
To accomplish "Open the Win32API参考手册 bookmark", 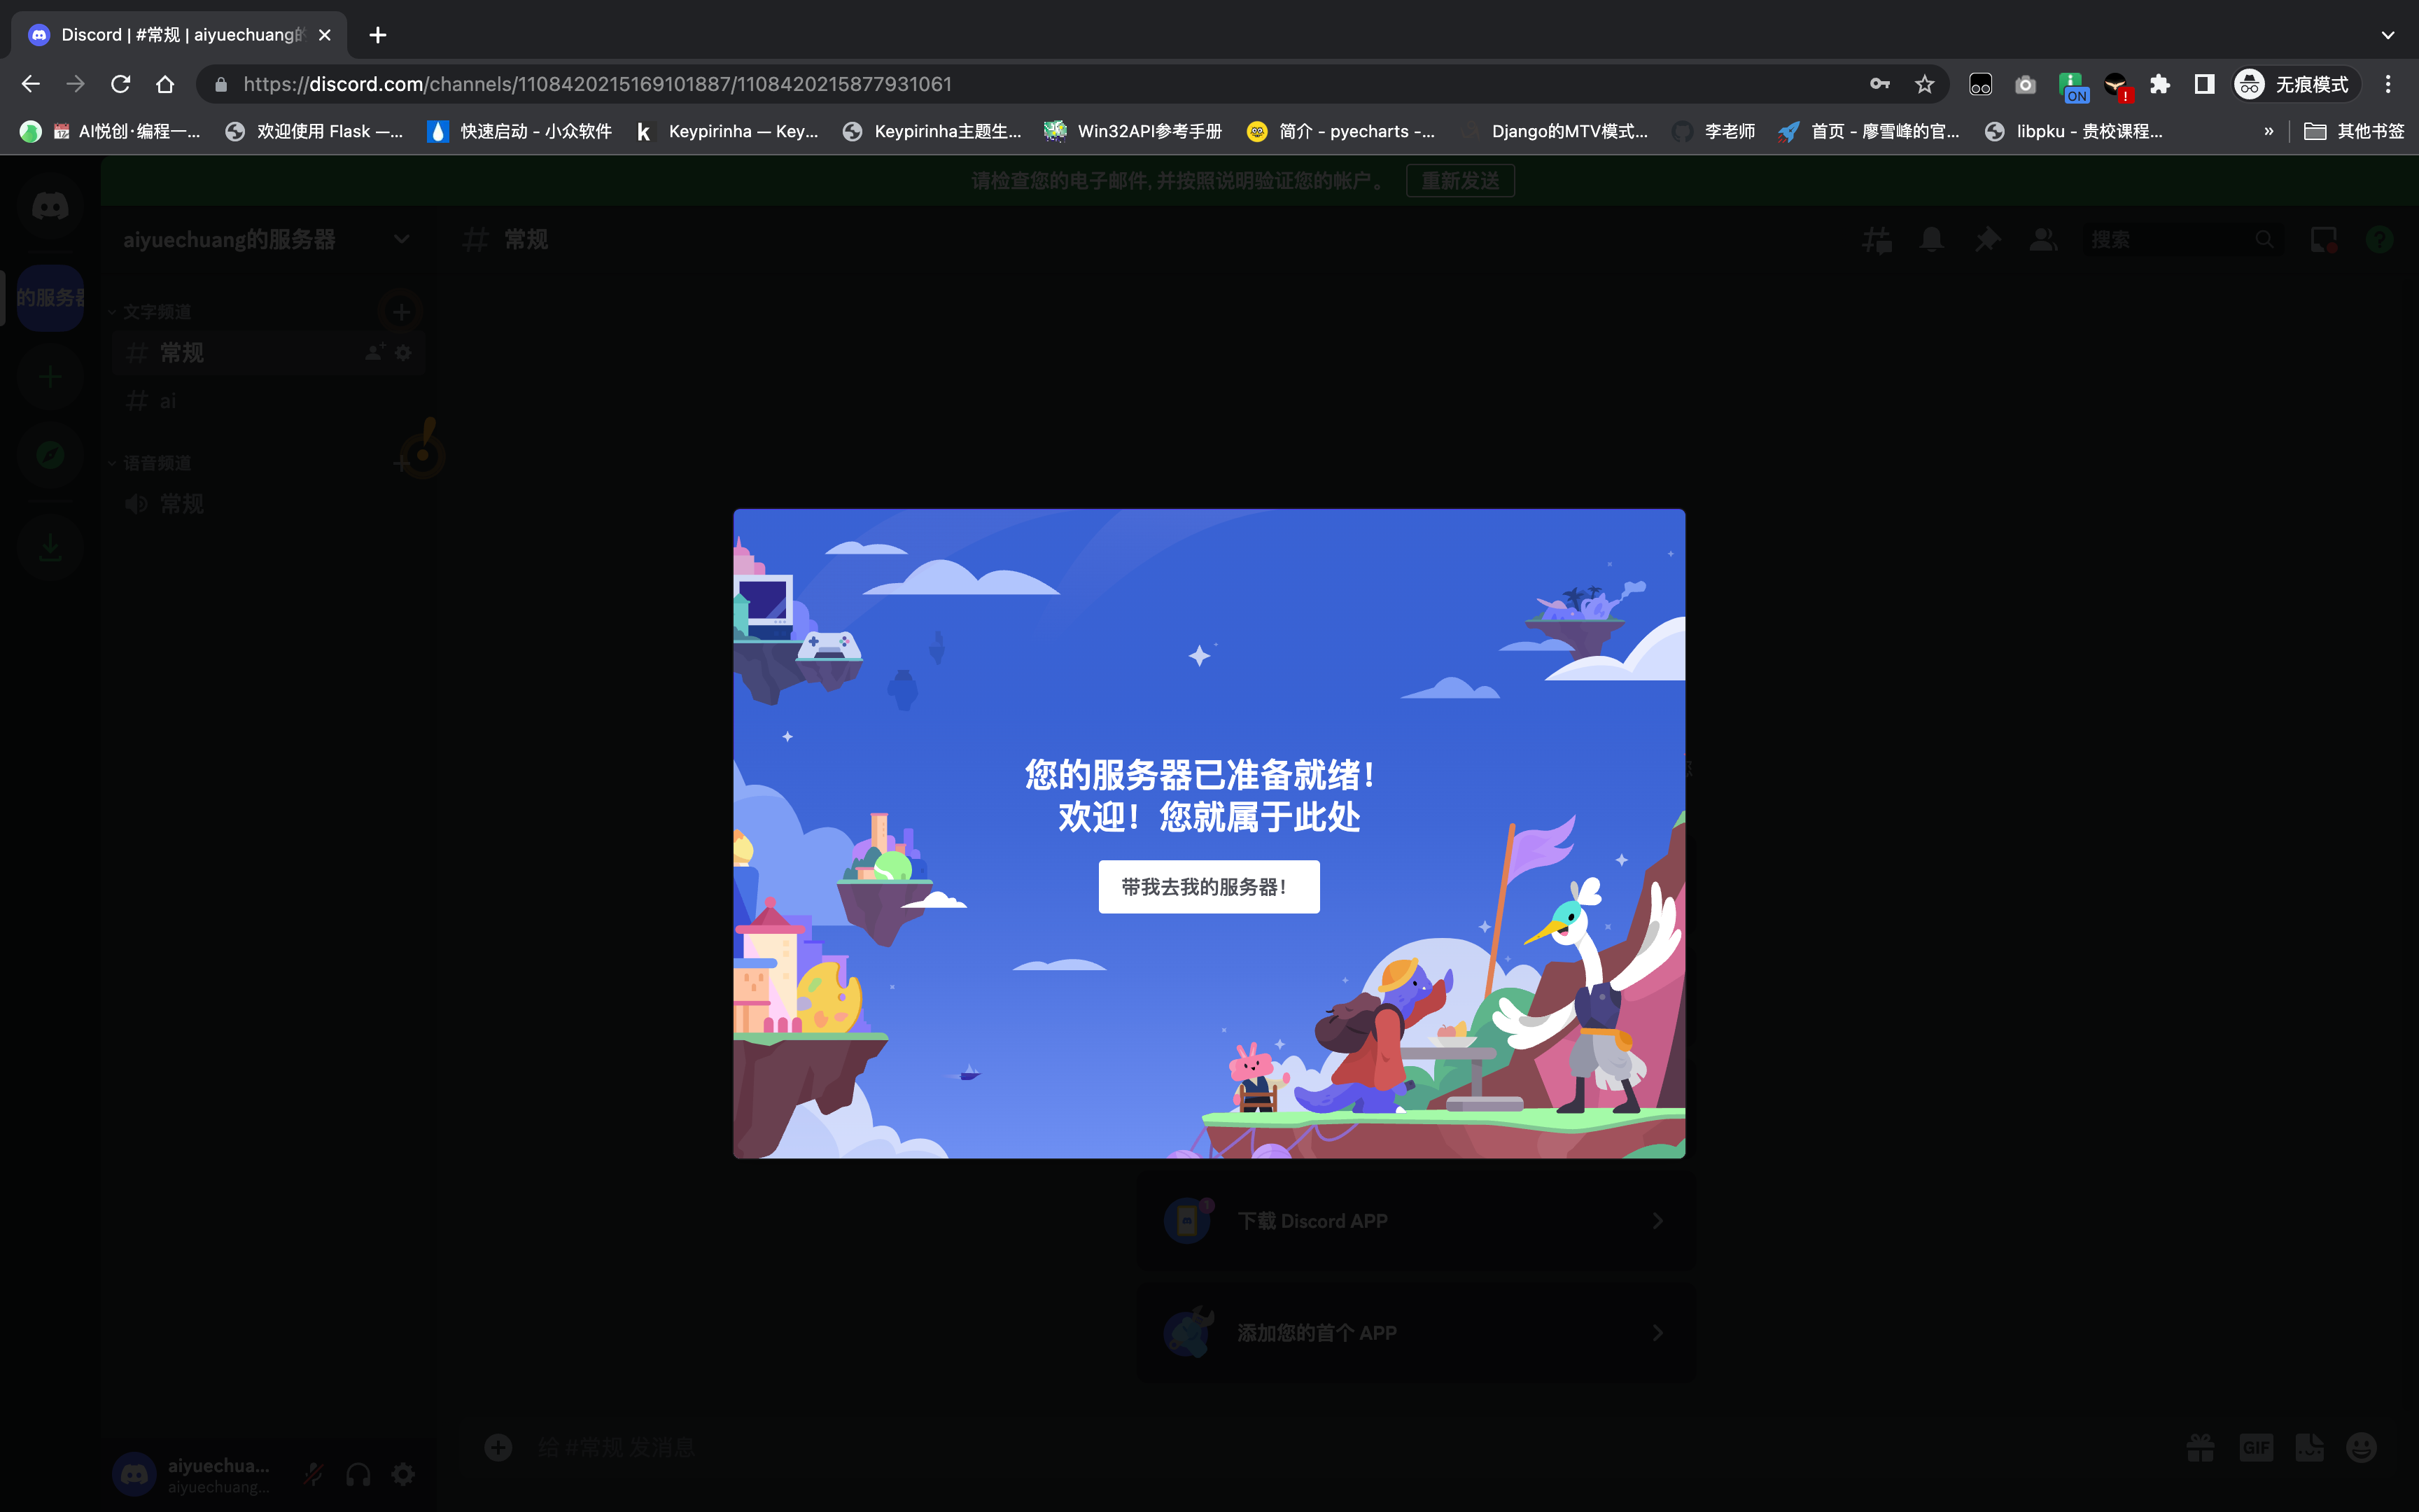I will pyautogui.click(x=1133, y=131).
